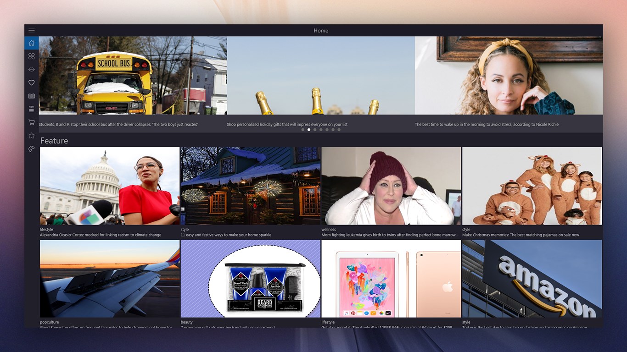Open the shopping cart sidebar section
627x352 pixels.
pos(31,122)
